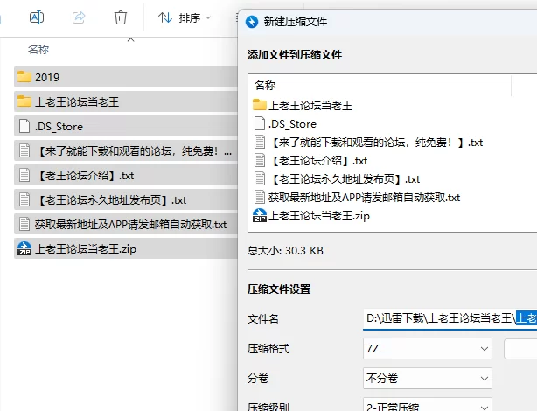Select 获取最新地址及APP请发邮箱自动获取.txt in dialog list
This screenshot has width=537, height=411.
(356, 198)
